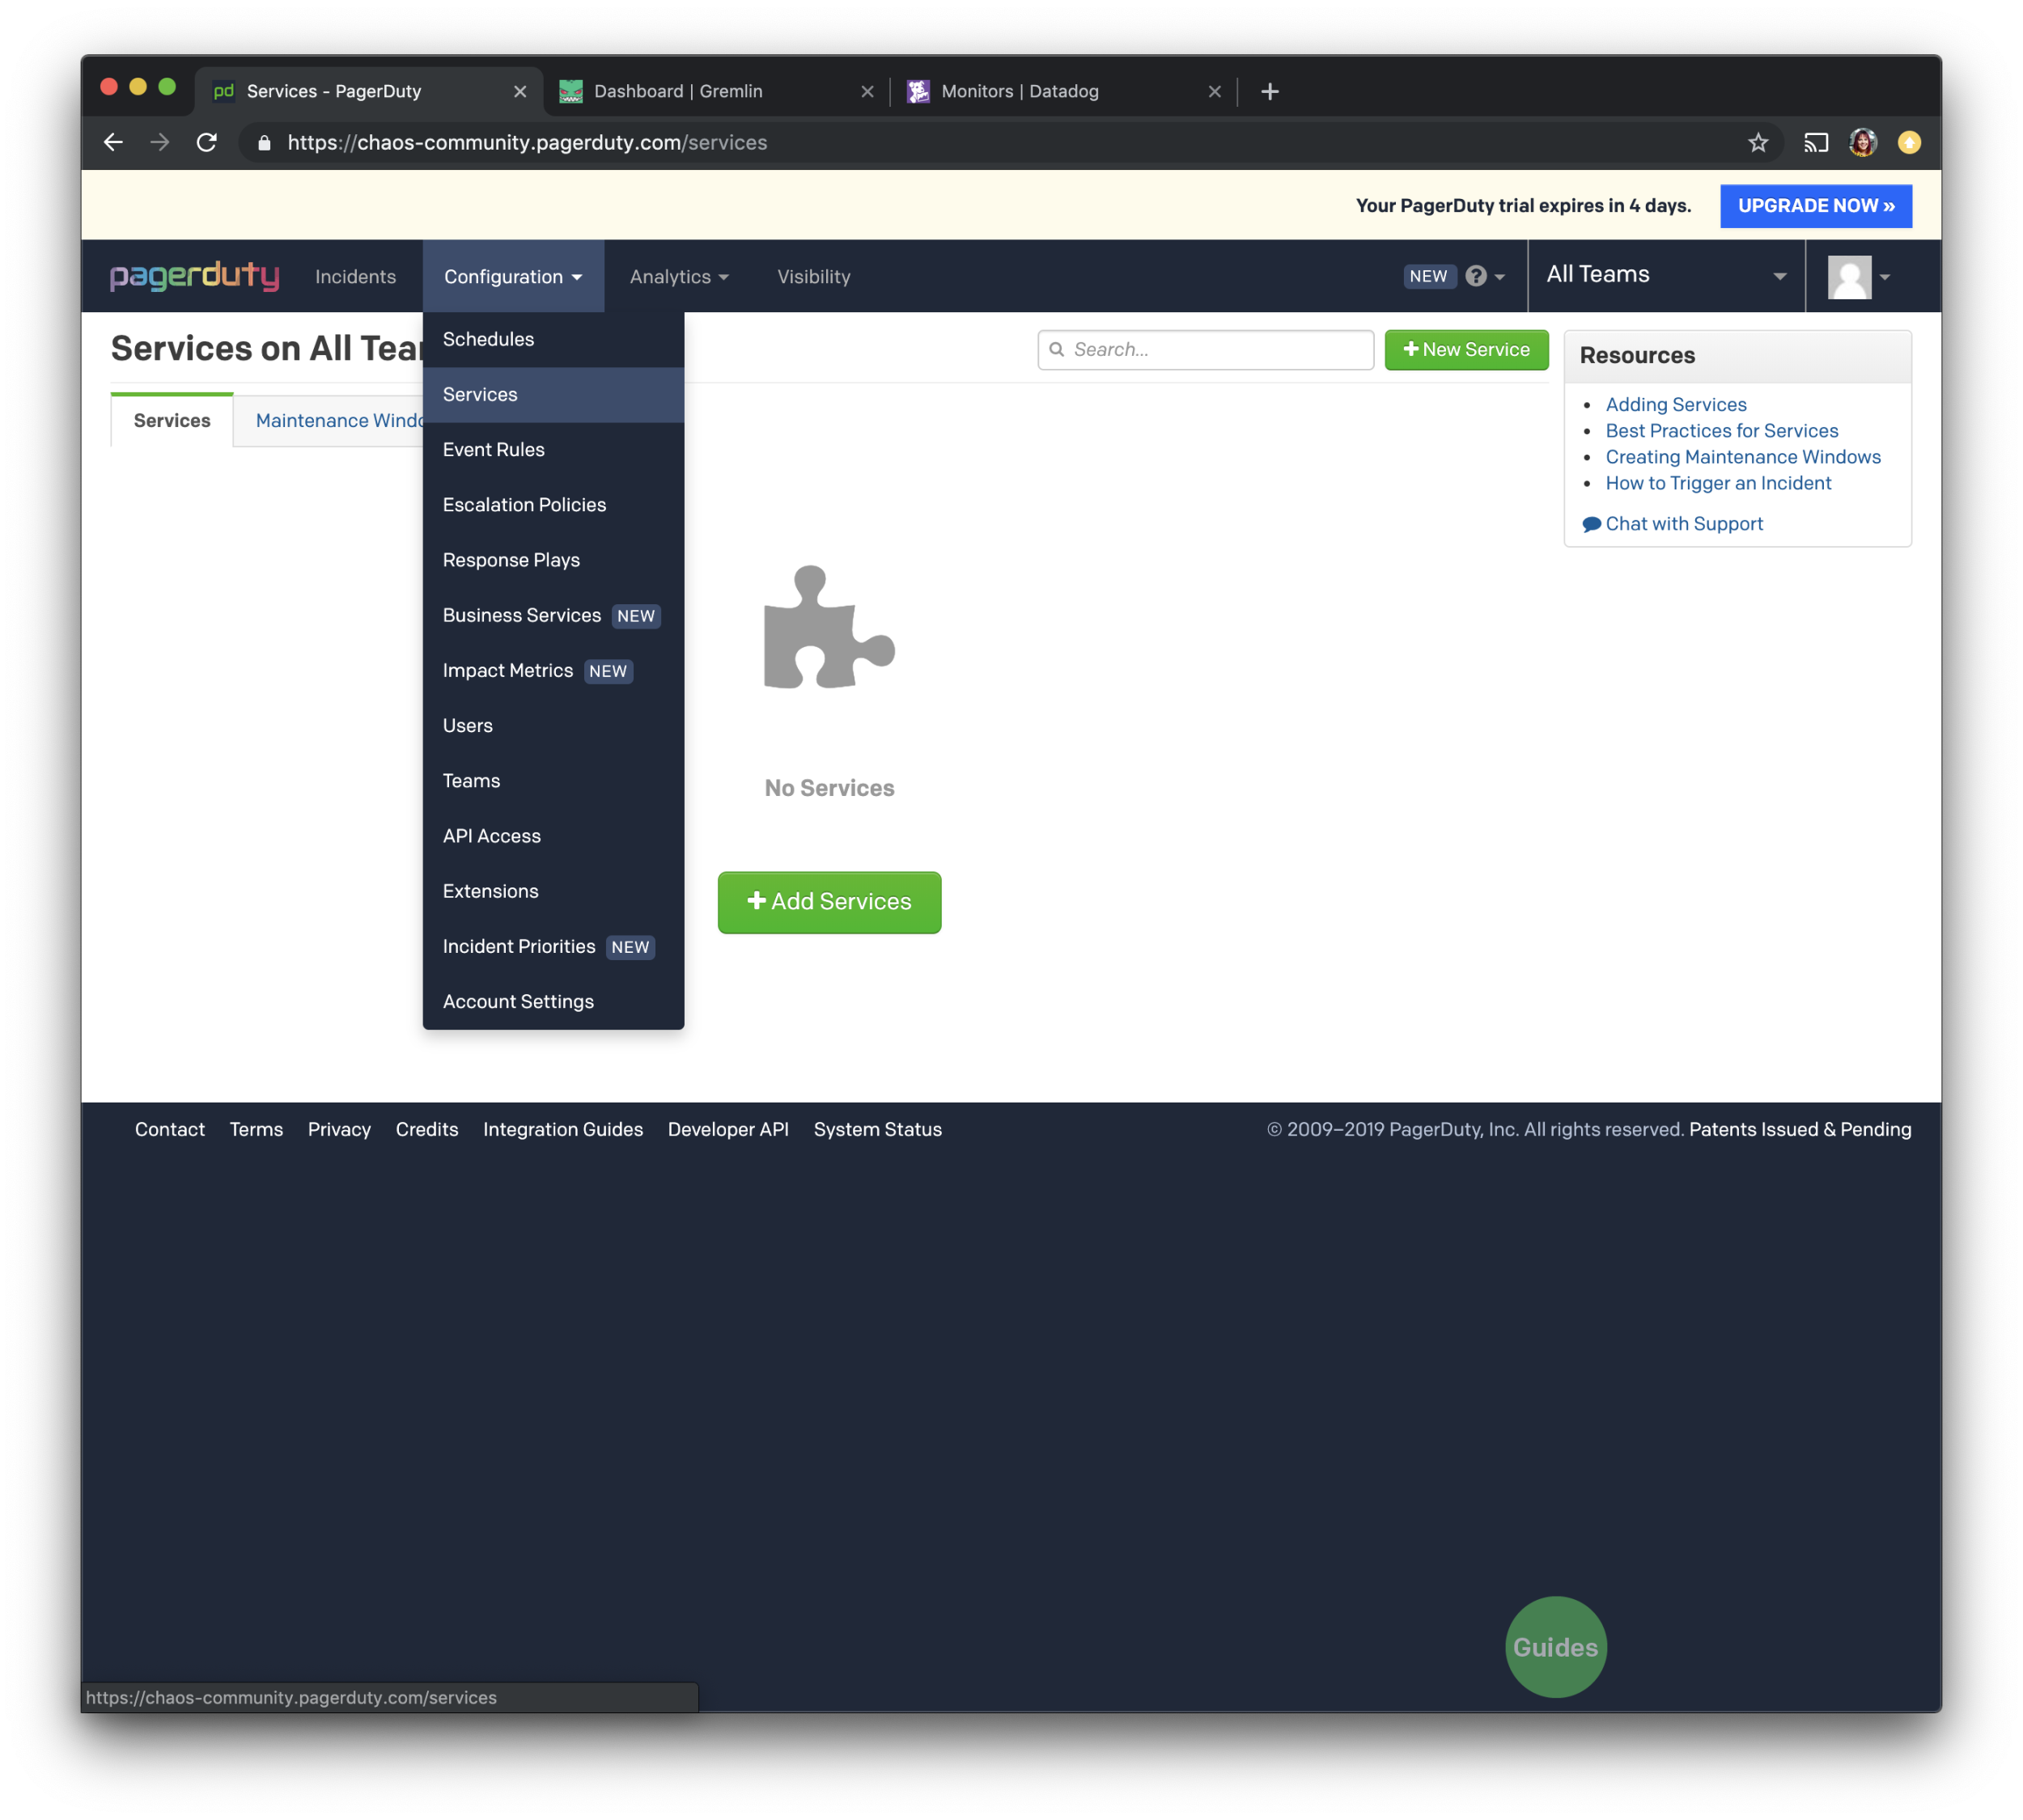Open How to Trigger an Incident link
Screen dimensions: 2023x1820
pos(1718,483)
